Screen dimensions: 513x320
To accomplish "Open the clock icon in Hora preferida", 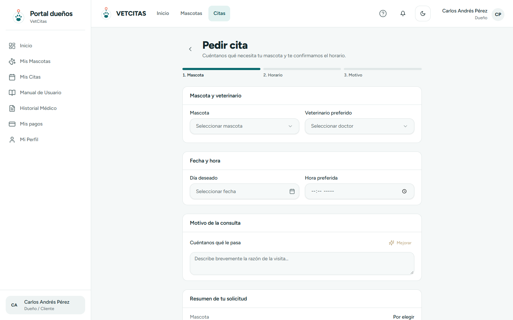I will point(404,191).
